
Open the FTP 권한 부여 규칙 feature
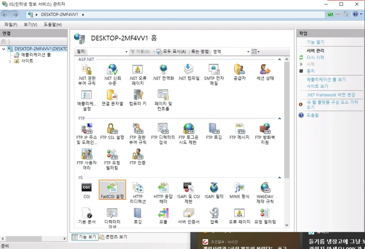[138, 134]
